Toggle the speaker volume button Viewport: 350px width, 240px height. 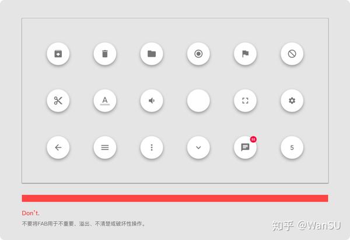(152, 100)
